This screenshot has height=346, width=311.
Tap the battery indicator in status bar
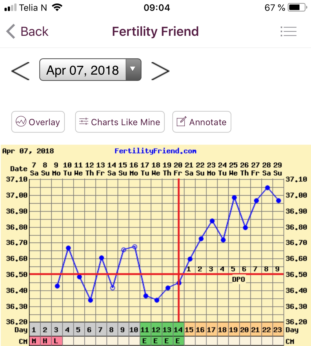click(297, 8)
